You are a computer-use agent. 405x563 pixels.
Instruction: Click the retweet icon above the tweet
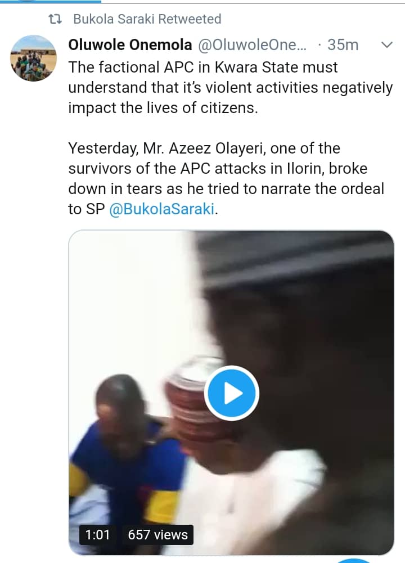[x=55, y=19]
